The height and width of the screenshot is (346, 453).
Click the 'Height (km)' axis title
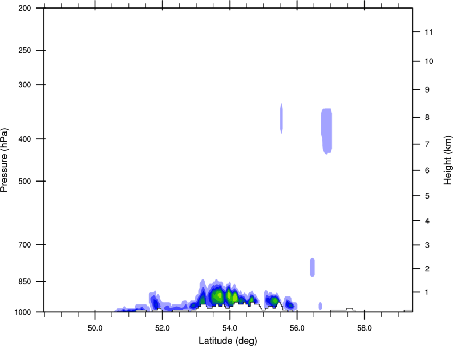448,160
